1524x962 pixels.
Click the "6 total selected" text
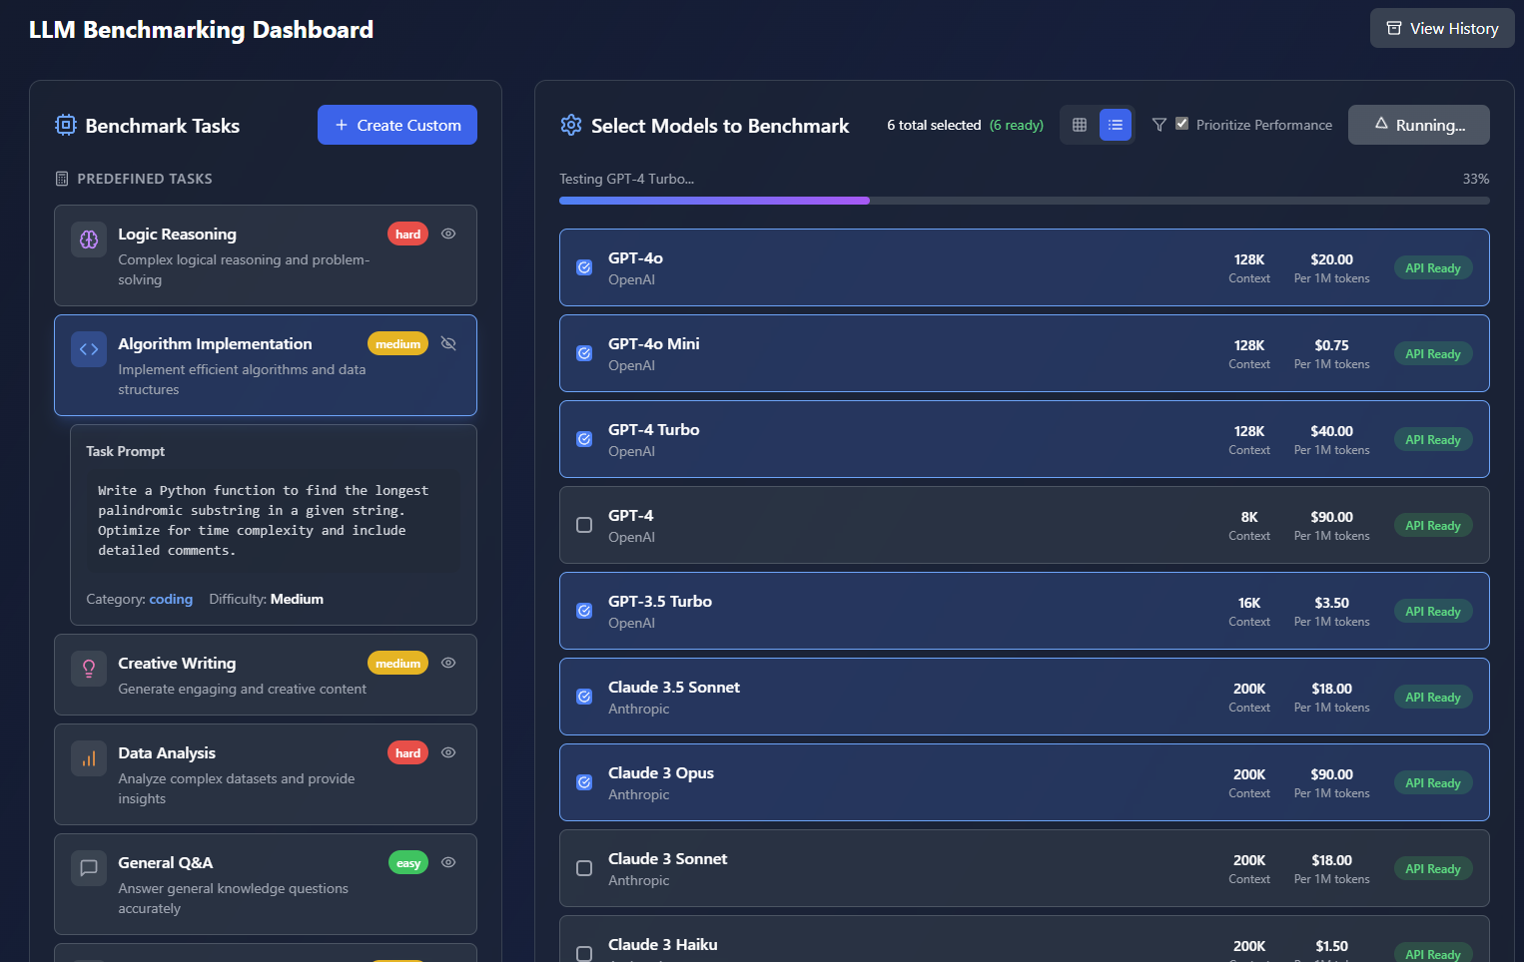(x=934, y=125)
